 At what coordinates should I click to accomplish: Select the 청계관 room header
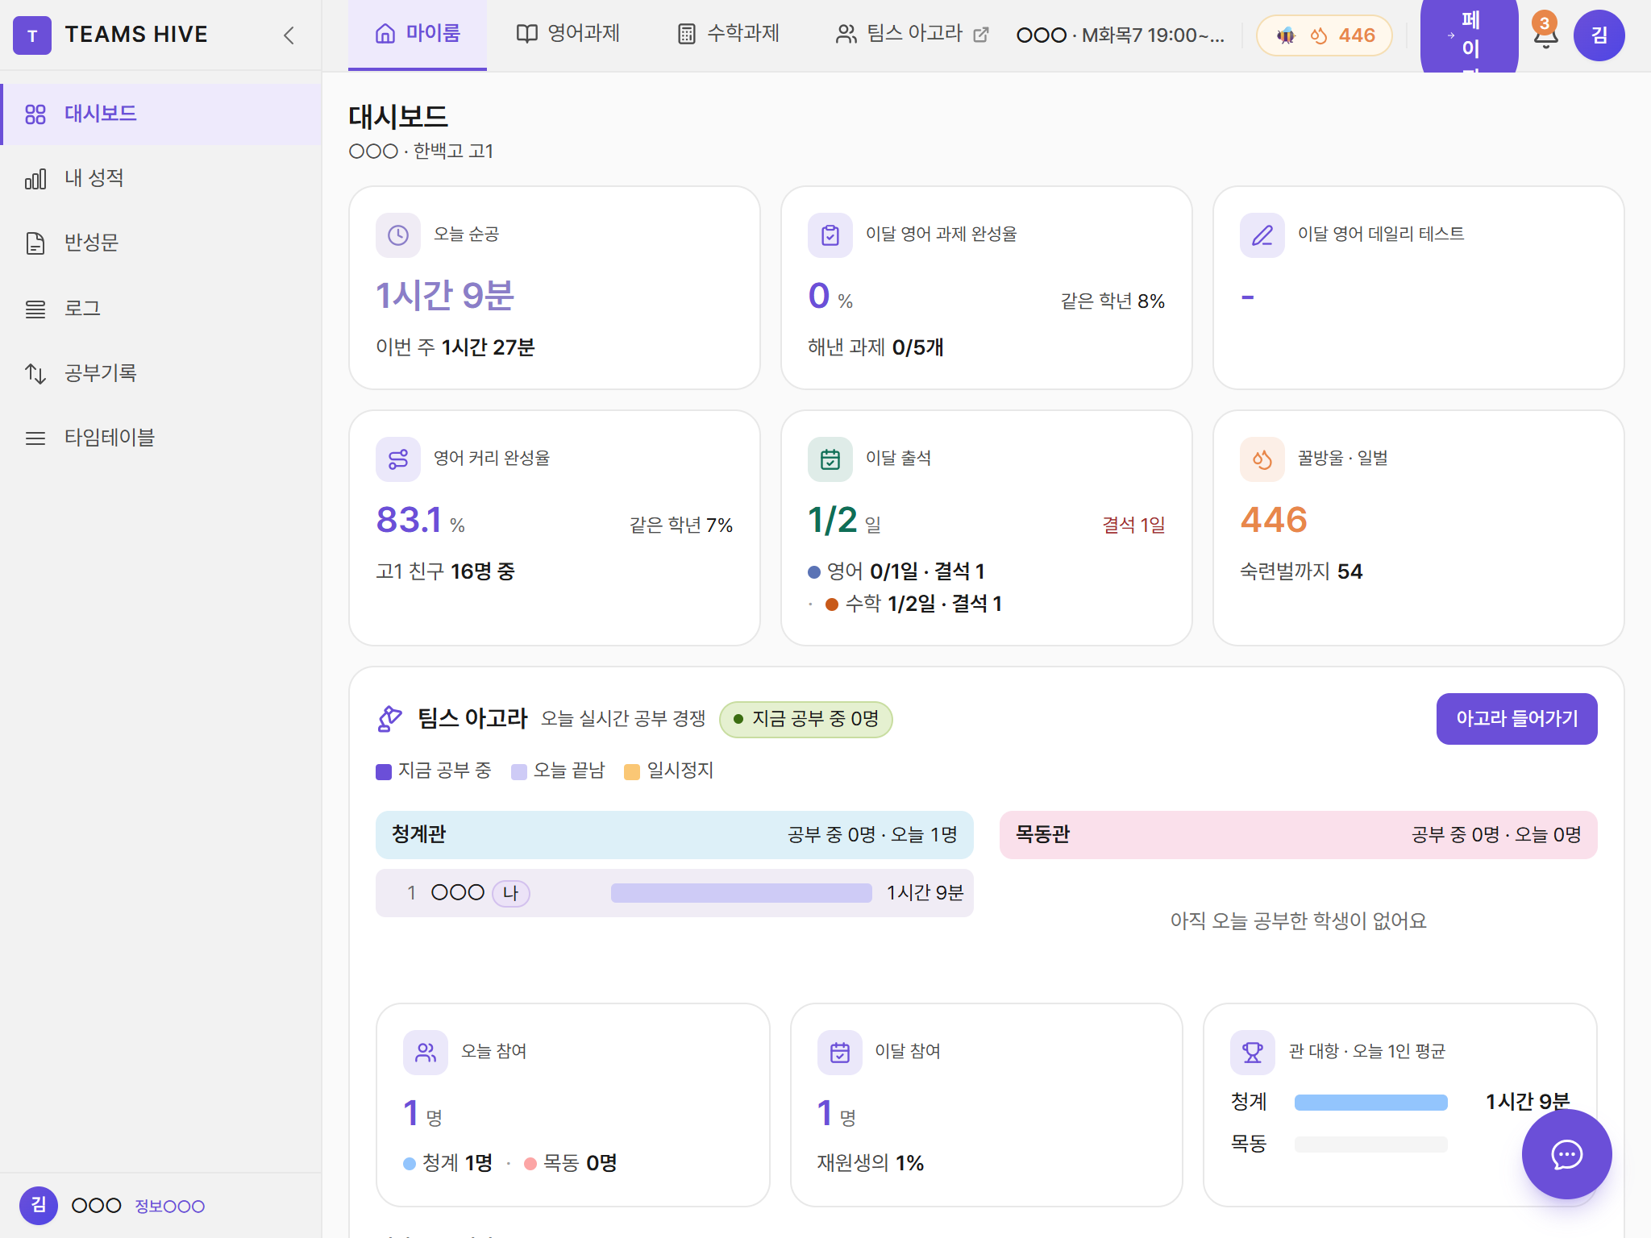click(x=675, y=835)
